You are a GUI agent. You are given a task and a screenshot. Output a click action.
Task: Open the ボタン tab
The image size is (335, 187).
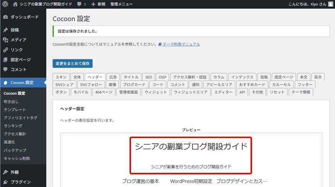tap(61, 92)
